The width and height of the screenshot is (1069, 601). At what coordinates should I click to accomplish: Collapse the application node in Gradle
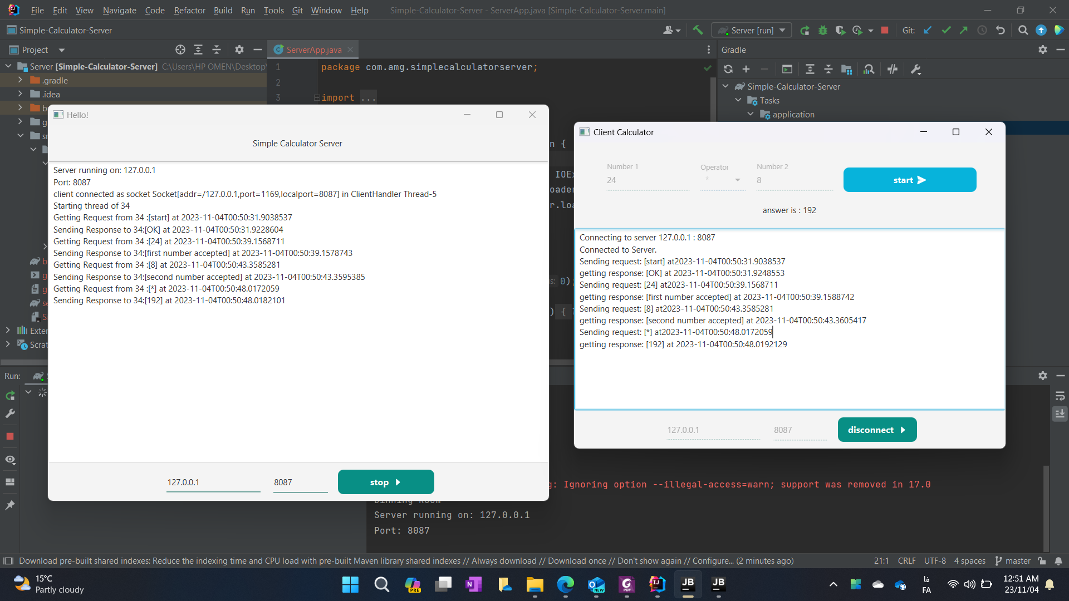(751, 114)
